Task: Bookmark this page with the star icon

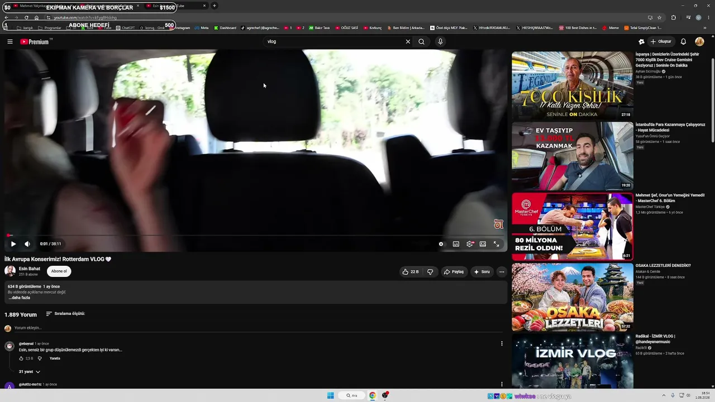Action: point(659,17)
